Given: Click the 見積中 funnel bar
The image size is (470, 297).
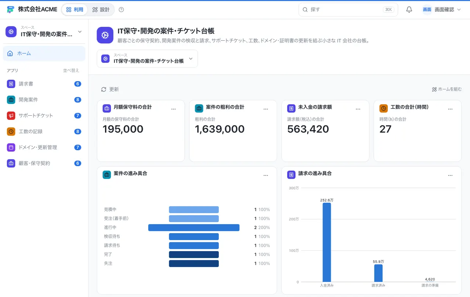Looking at the screenshot, I should (x=194, y=210).
